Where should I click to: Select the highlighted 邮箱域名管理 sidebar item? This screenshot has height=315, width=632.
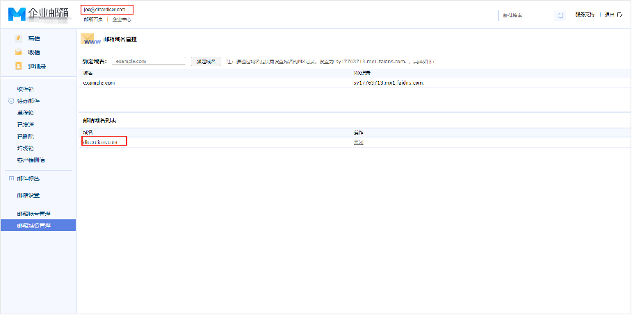click(38, 225)
